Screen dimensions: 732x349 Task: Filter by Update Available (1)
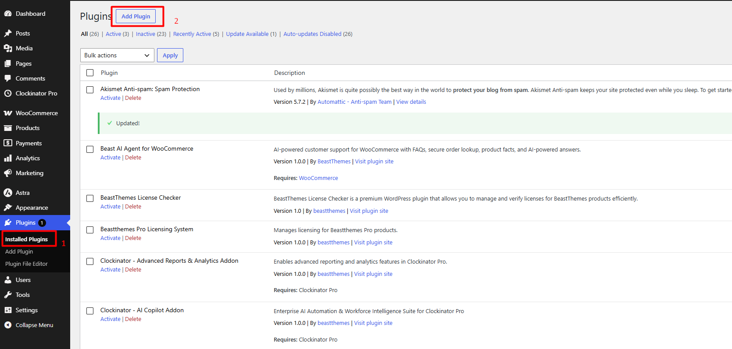pyautogui.click(x=251, y=34)
